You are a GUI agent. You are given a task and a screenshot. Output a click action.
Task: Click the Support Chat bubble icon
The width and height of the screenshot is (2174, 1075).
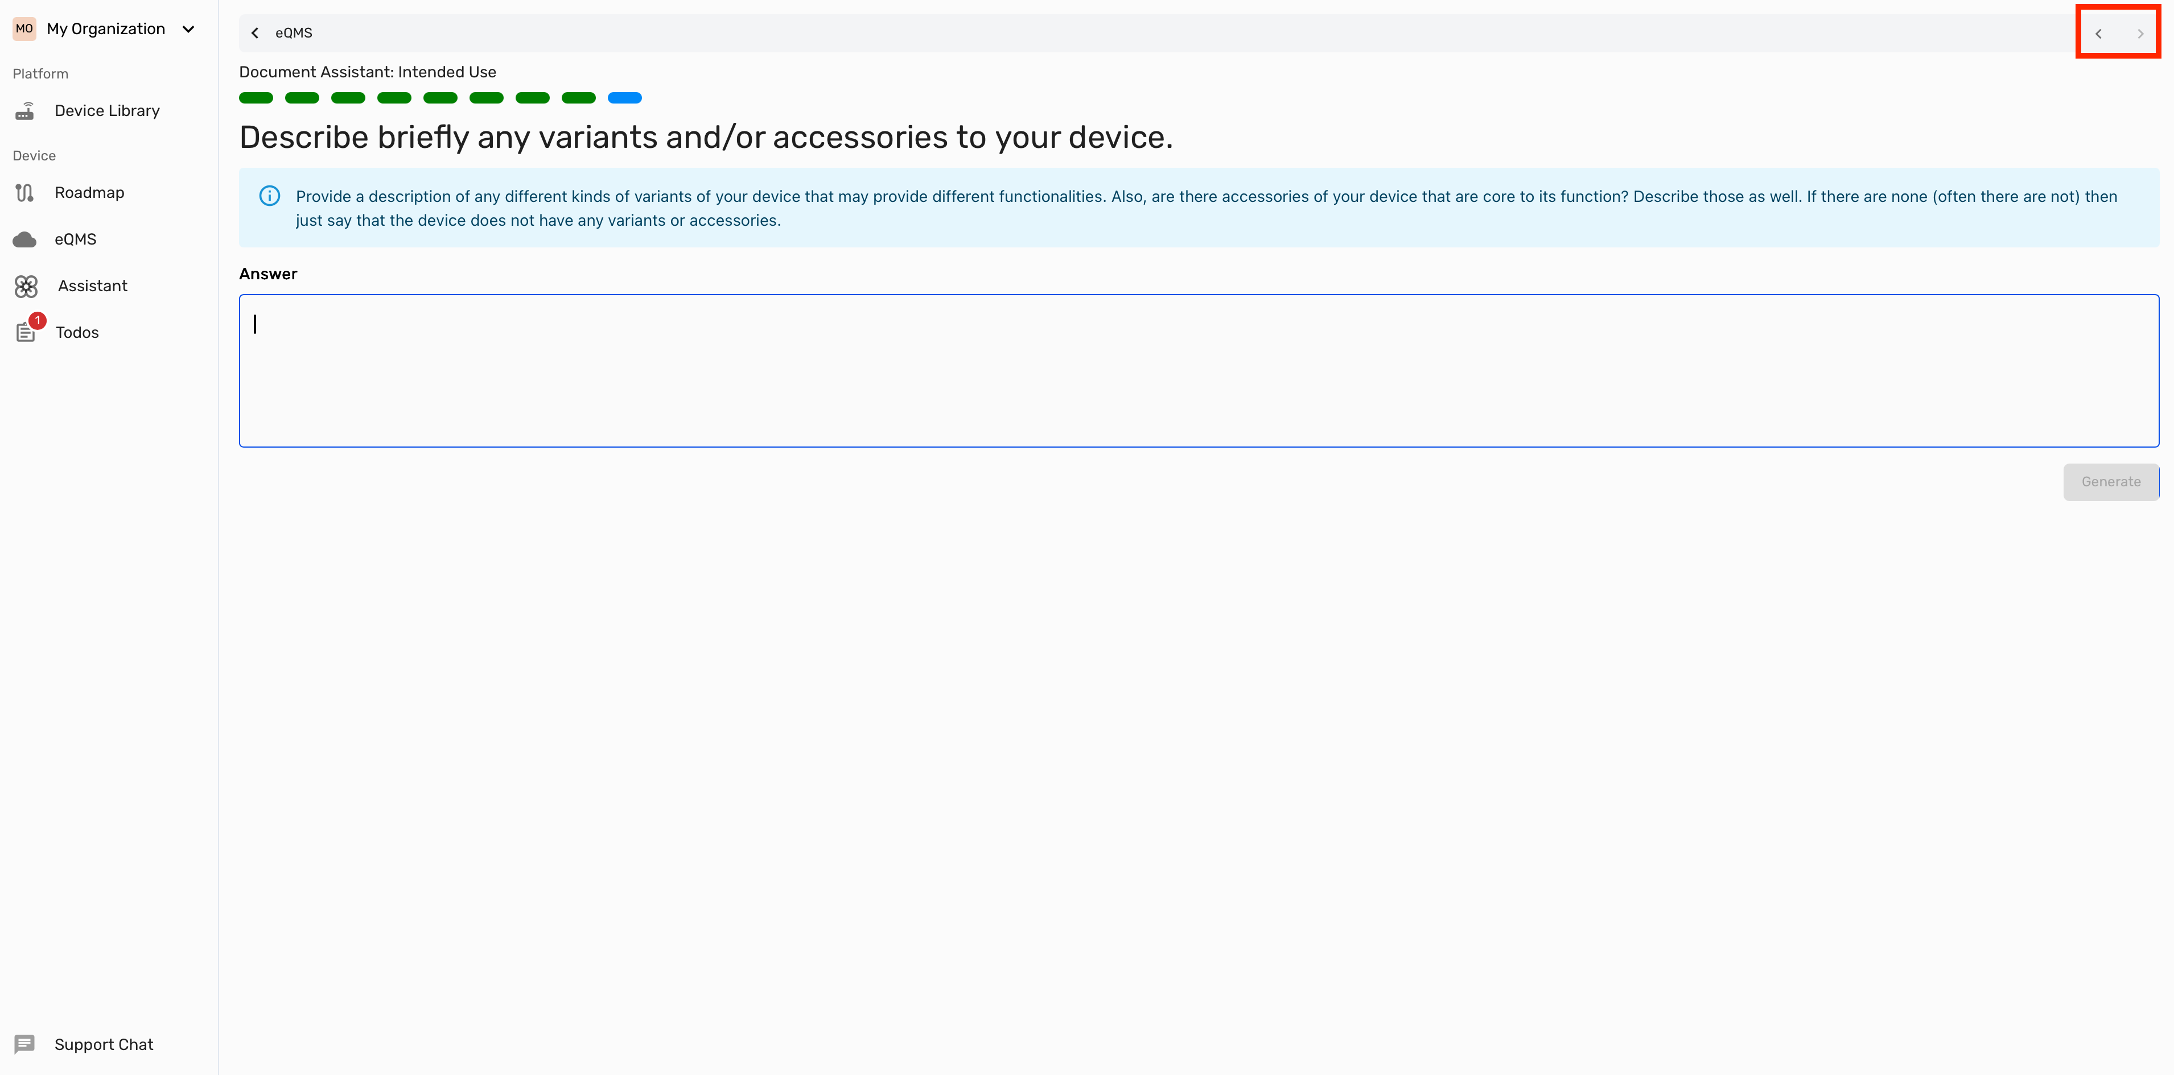(24, 1045)
